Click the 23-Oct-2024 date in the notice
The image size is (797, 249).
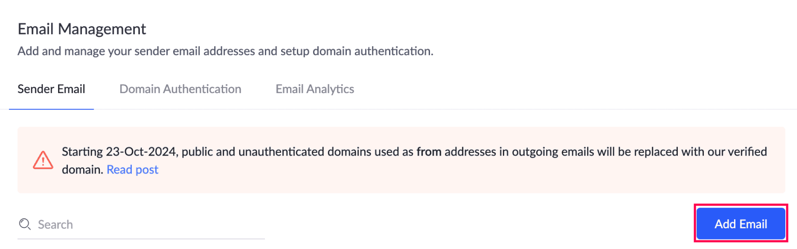[142, 151]
